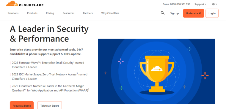Open the Solutions menu
Screen dimensions: 226x109
13,13
